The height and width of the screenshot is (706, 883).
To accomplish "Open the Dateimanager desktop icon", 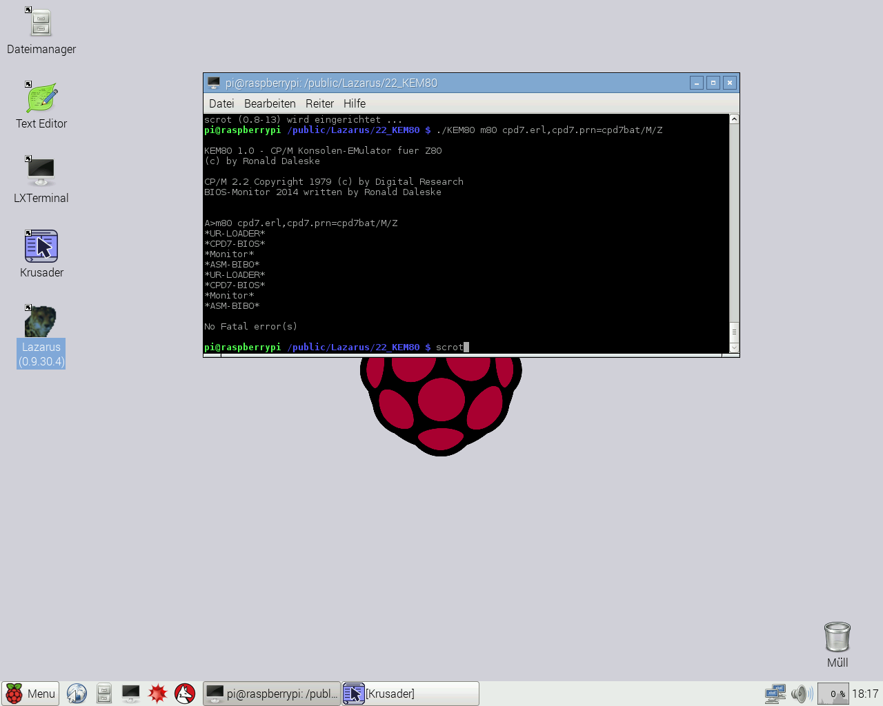I will (x=41, y=31).
